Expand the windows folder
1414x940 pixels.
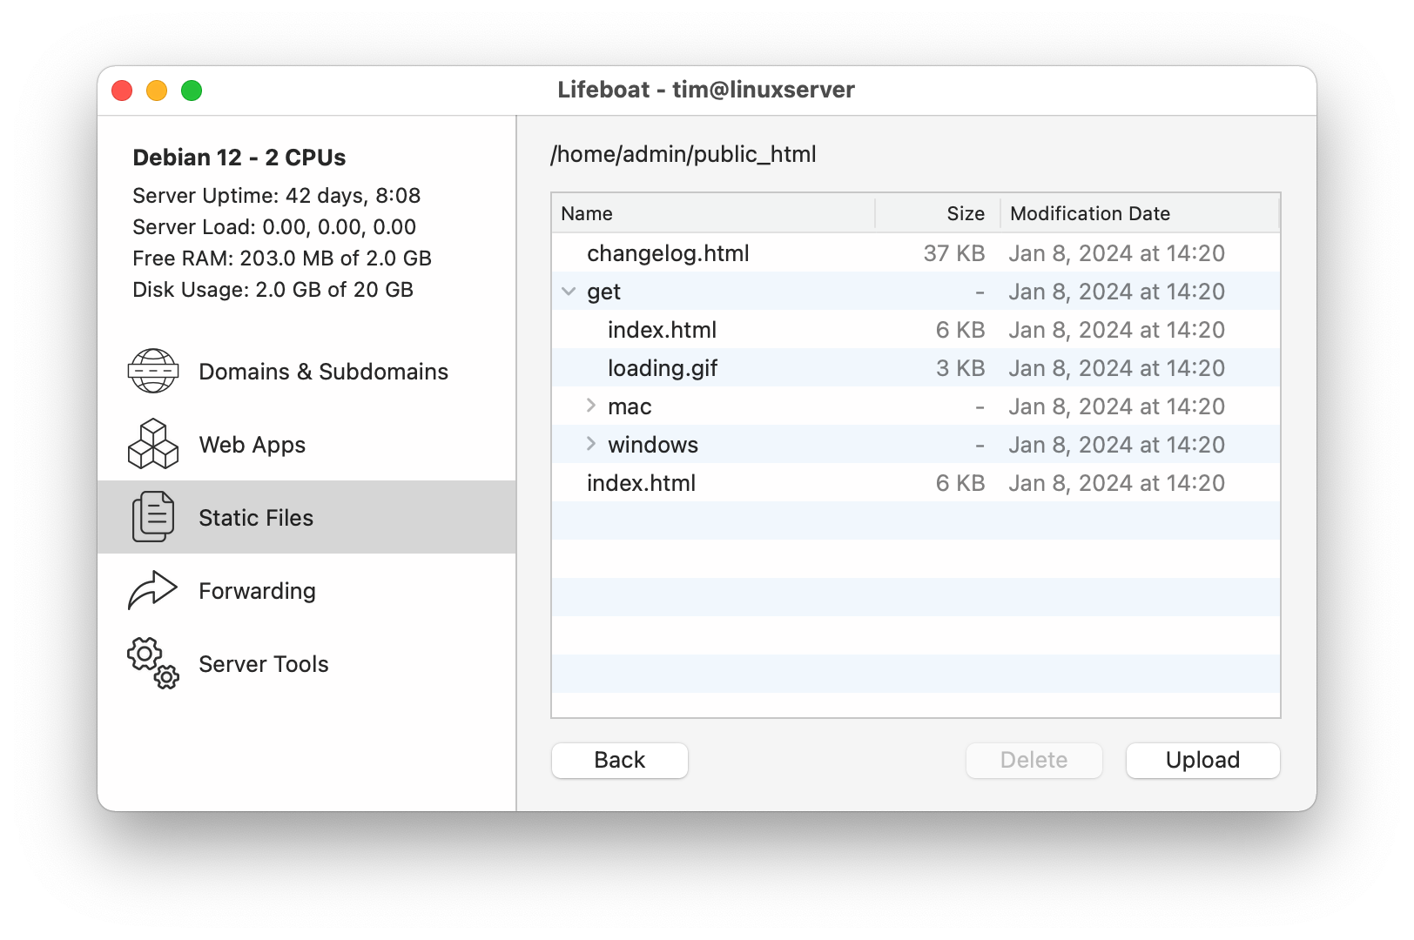[x=591, y=444]
